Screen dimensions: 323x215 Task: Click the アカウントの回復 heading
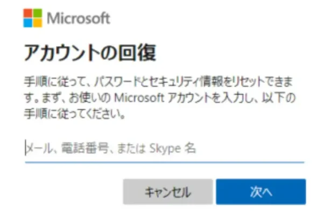point(90,53)
